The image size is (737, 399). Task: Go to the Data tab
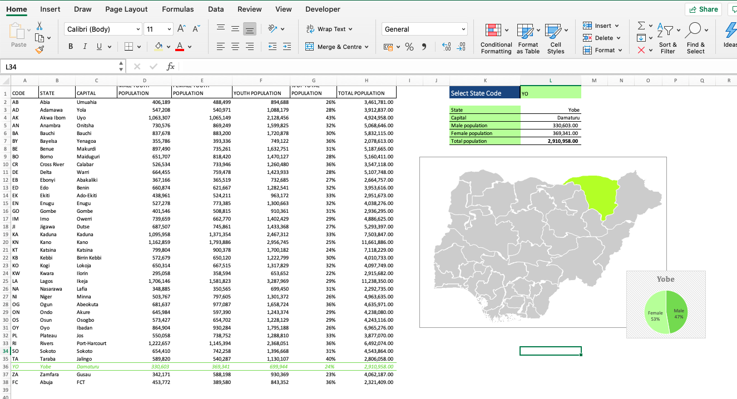(x=216, y=9)
